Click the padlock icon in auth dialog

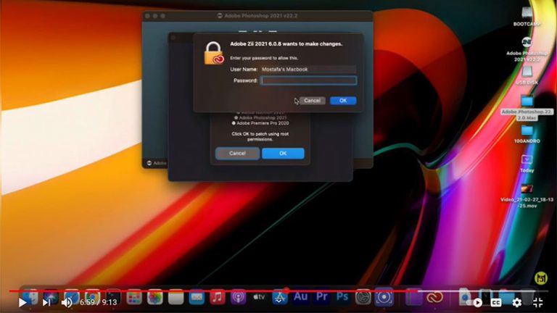tap(214, 53)
